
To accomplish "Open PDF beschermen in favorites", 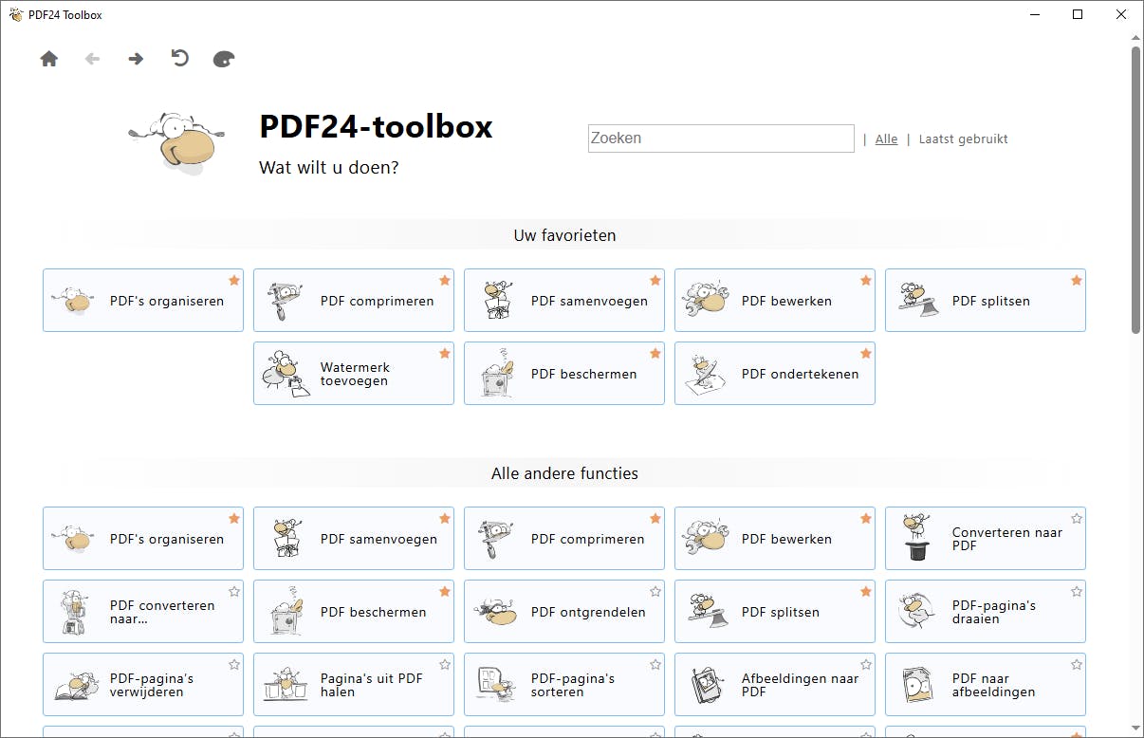I will 564,374.
